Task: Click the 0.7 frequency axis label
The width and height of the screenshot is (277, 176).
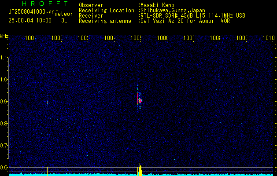Action: [x=4, y=145]
